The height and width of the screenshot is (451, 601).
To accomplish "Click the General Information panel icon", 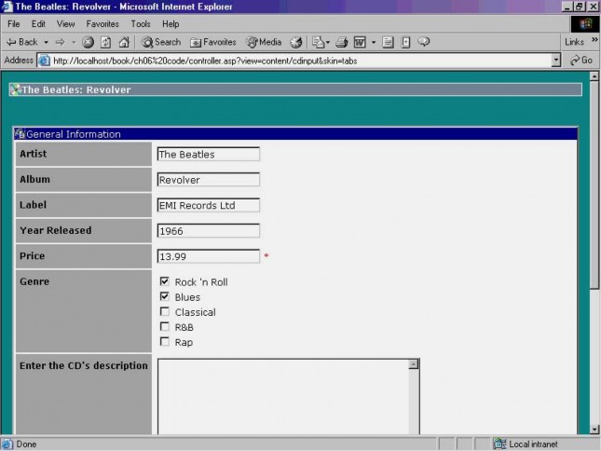I will [x=20, y=134].
